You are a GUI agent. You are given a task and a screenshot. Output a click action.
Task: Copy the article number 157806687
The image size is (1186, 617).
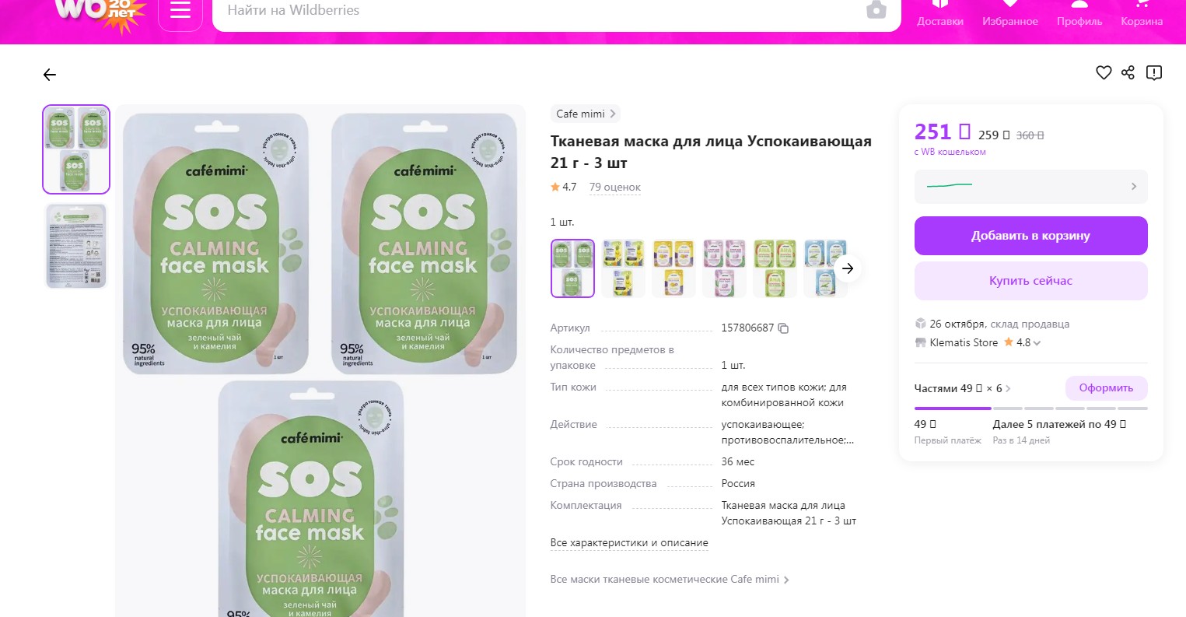783,328
